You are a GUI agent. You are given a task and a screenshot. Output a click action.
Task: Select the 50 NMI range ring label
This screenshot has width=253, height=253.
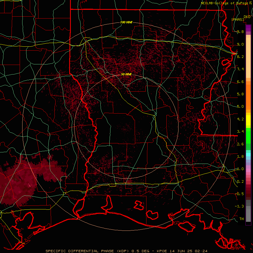[126, 74]
